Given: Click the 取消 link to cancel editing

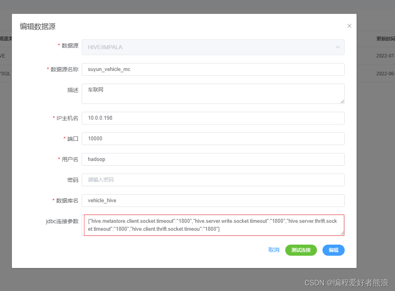Looking at the screenshot, I should [273, 250].
